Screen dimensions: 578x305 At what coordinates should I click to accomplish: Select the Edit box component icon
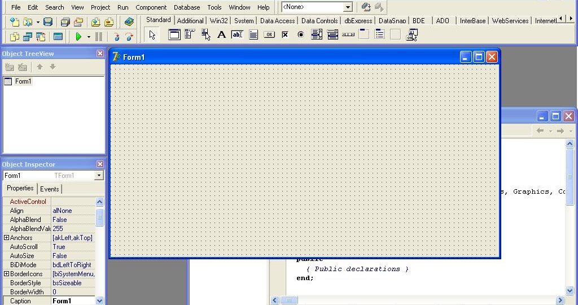pos(238,34)
